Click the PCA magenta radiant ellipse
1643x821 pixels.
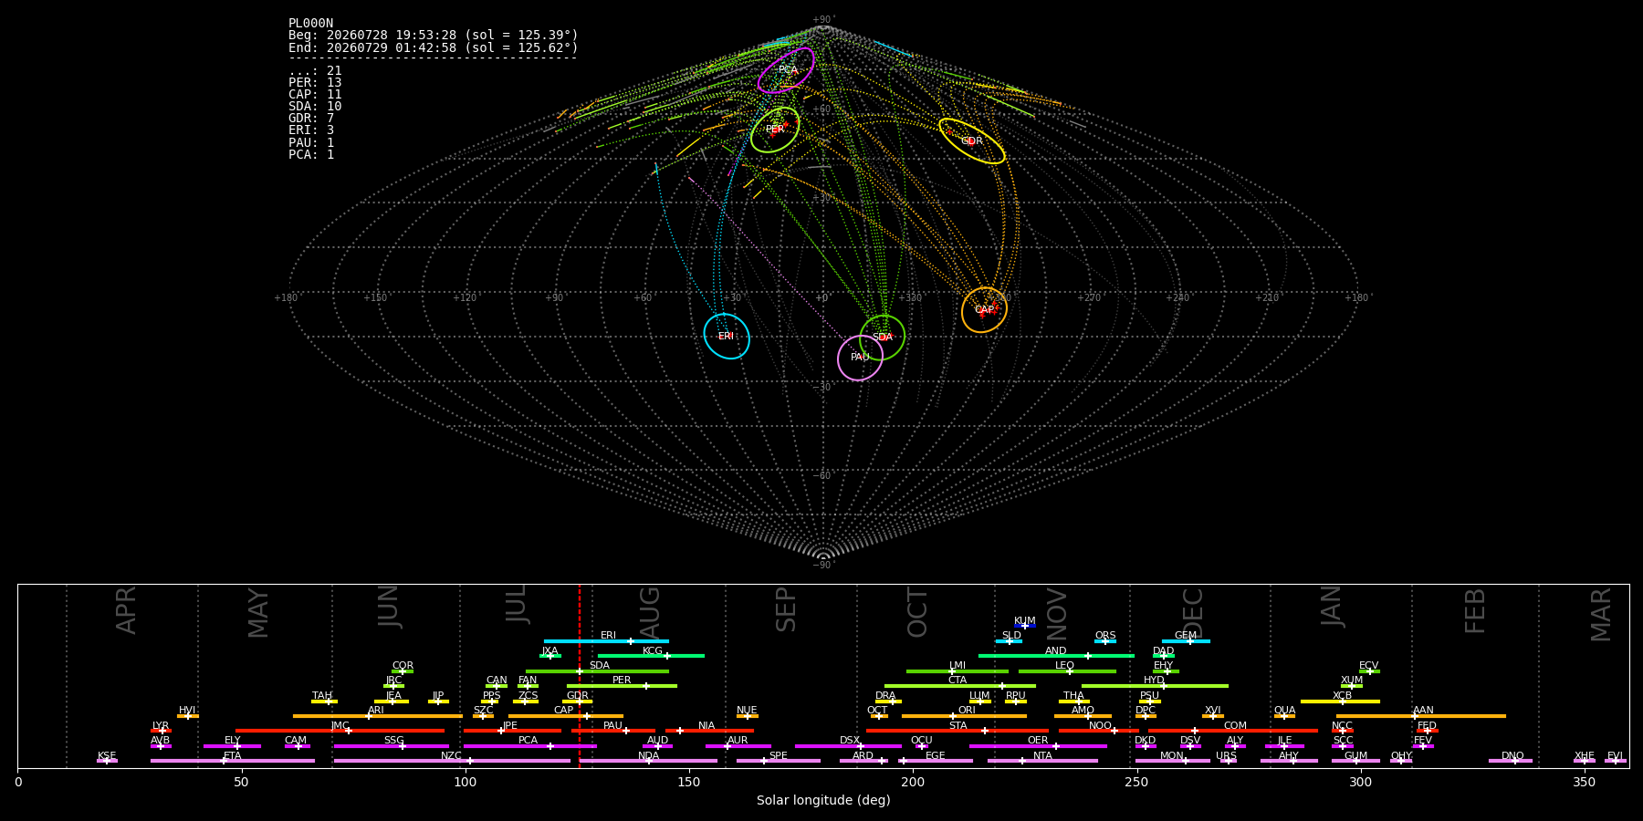coord(786,70)
